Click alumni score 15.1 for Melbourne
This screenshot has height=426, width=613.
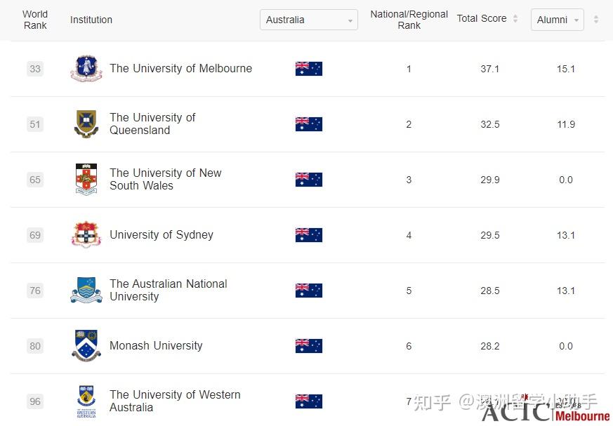point(566,69)
